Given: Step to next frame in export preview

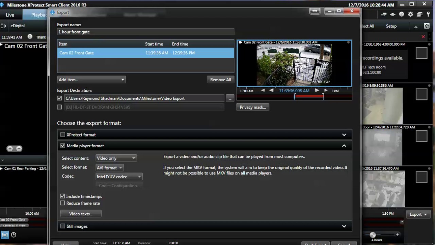Looking at the screenshot, I should pyautogui.click(x=325, y=91).
